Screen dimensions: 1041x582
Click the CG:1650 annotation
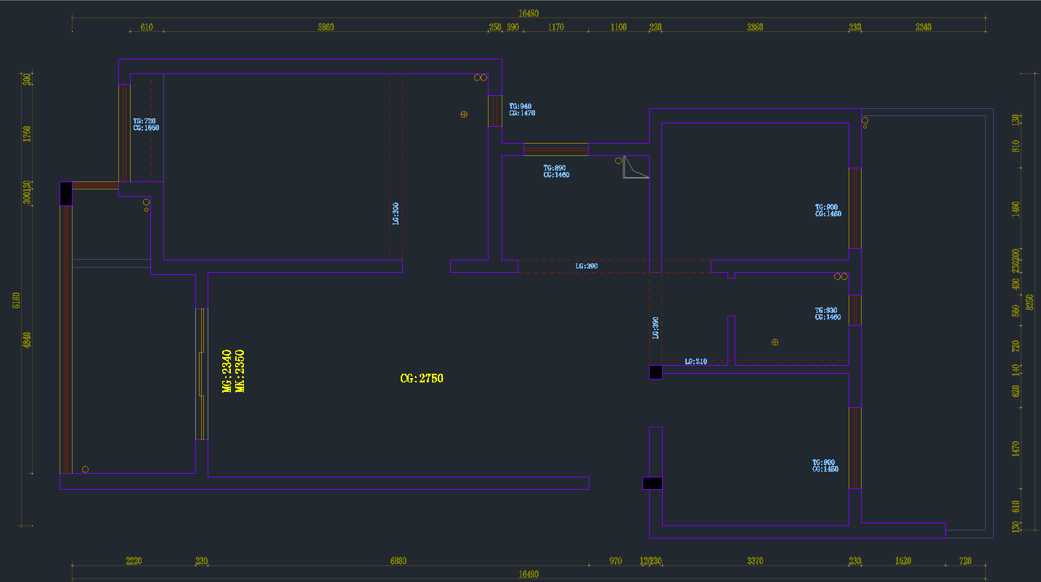pos(146,128)
